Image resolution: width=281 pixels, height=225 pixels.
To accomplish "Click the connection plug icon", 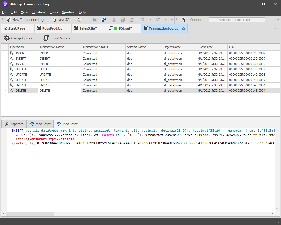I will tap(183, 20).
